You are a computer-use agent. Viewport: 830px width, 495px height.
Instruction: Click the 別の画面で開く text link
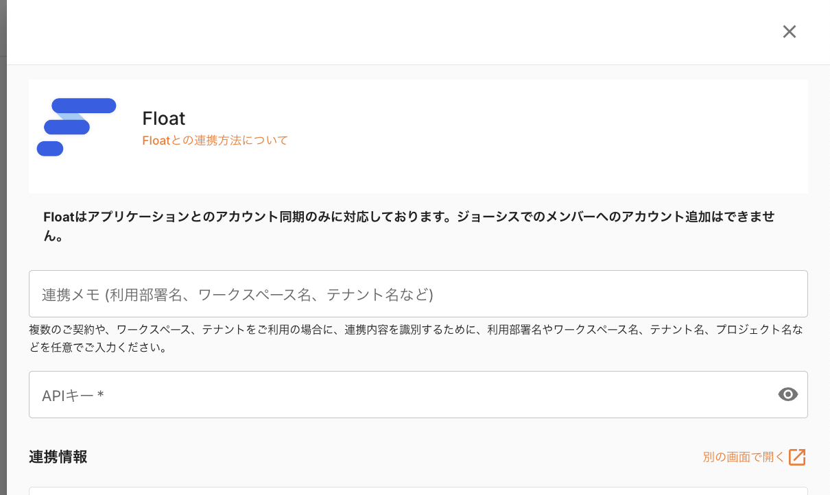click(x=743, y=457)
